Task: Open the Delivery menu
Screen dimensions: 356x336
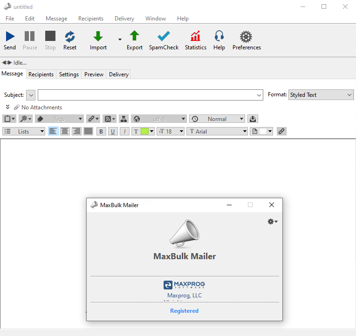Action: [124, 19]
